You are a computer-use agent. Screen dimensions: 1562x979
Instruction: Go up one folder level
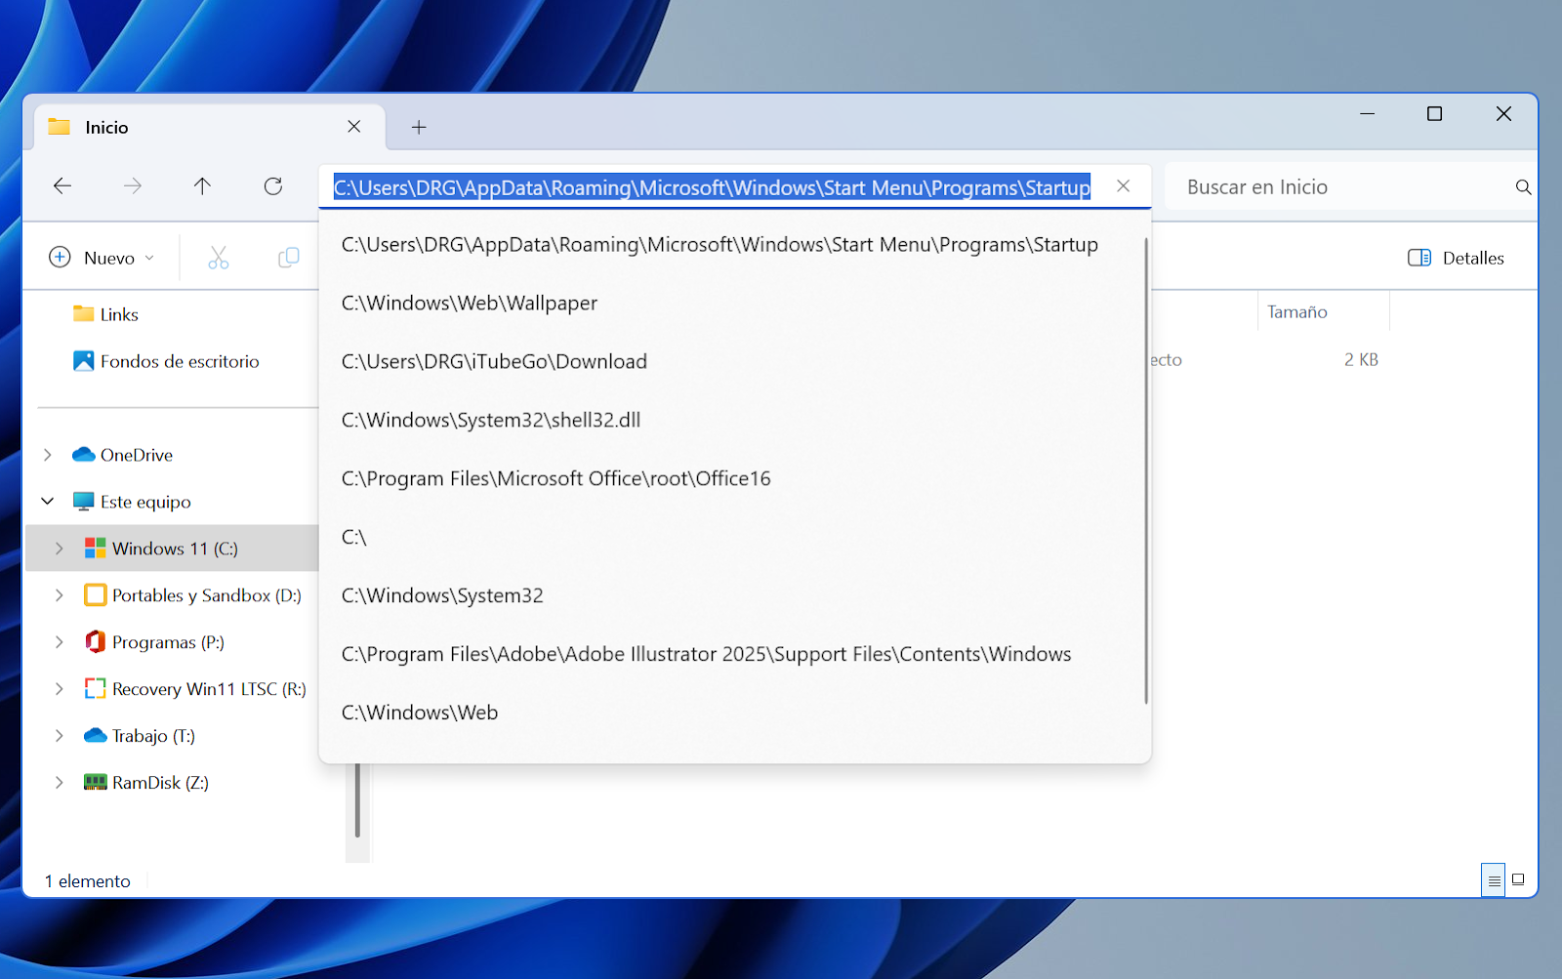pyautogui.click(x=202, y=185)
